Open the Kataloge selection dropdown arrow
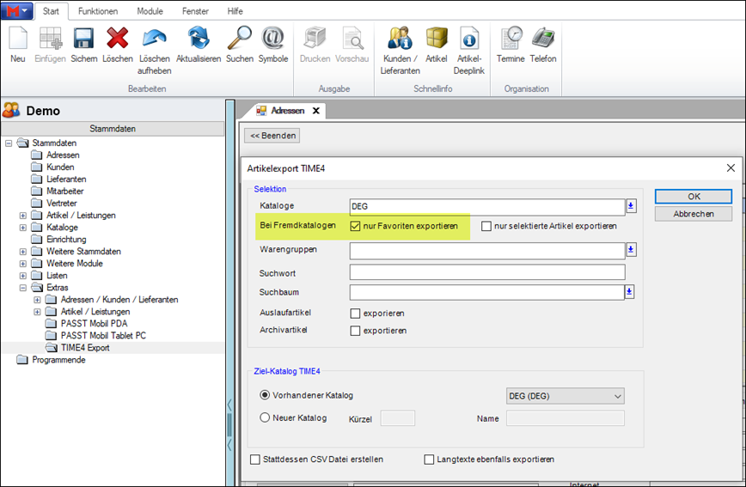This screenshot has height=487, width=746. click(x=630, y=206)
